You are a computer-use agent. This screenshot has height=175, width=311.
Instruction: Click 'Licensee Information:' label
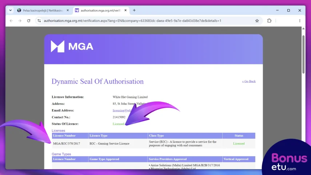[x=68, y=97]
